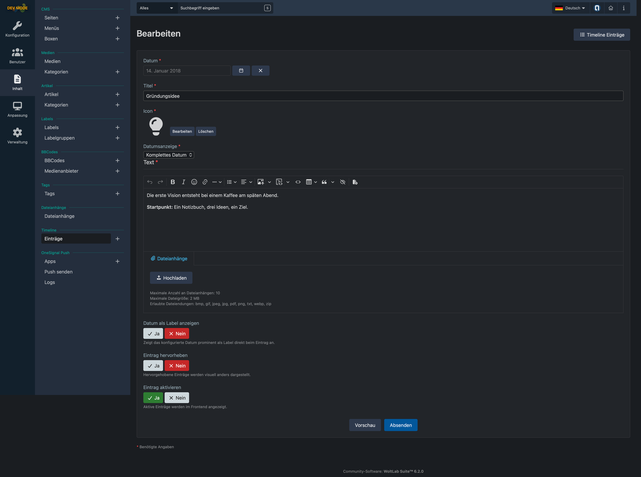Open the calendar date picker
Image resolution: width=641 pixels, height=477 pixels.
tap(241, 71)
